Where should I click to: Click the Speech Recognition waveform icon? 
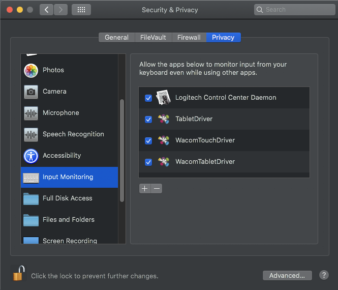coord(31,135)
